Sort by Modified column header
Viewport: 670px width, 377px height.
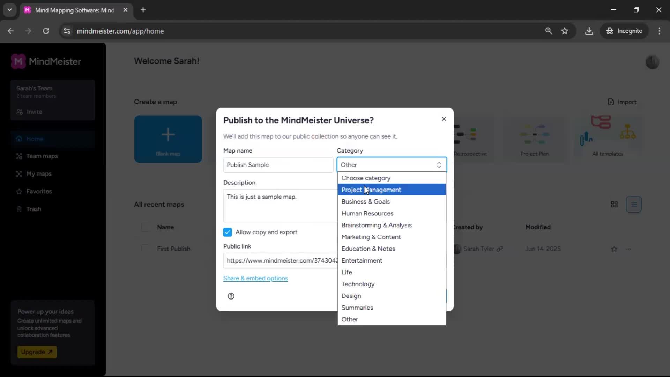tap(538, 227)
